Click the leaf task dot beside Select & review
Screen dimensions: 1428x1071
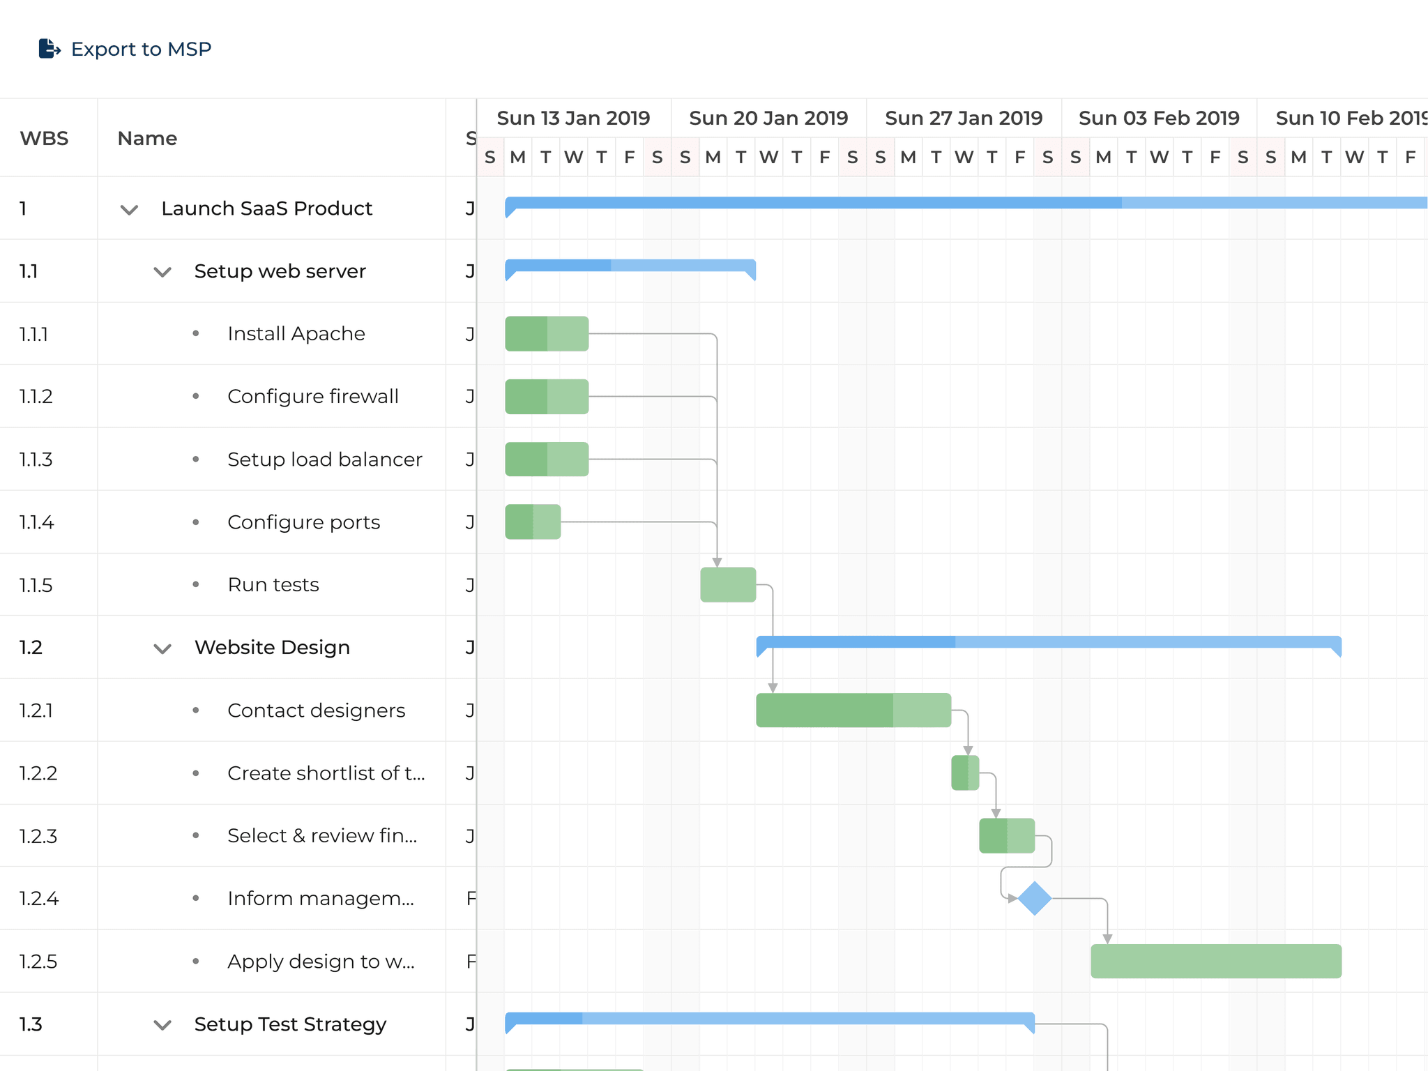(196, 835)
